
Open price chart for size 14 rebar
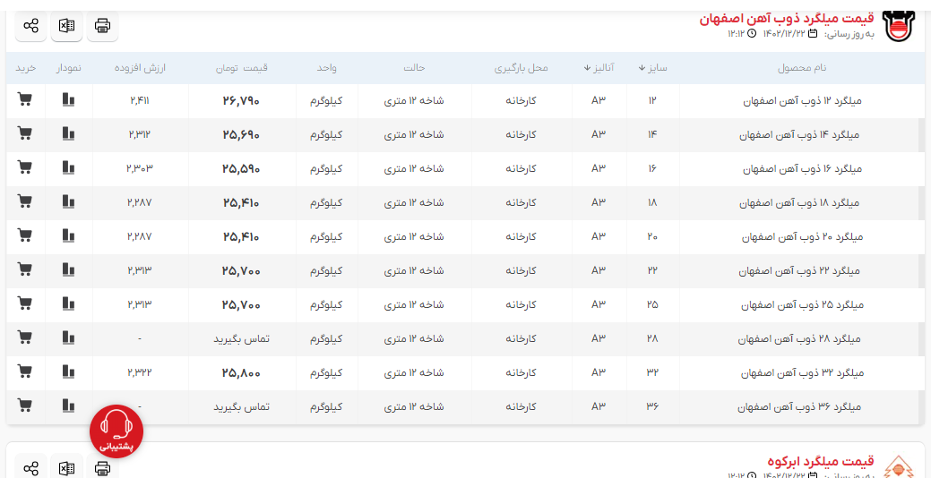tap(69, 134)
